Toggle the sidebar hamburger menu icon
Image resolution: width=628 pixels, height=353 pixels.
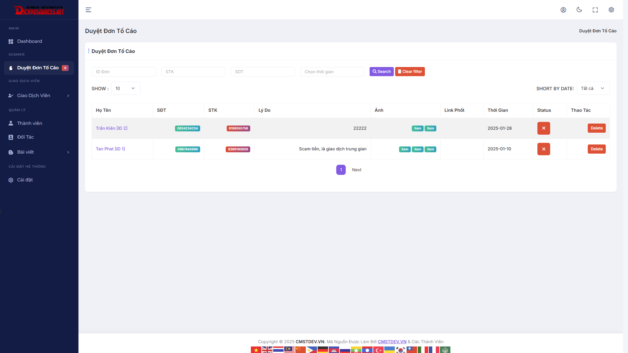[x=88, y=10]
